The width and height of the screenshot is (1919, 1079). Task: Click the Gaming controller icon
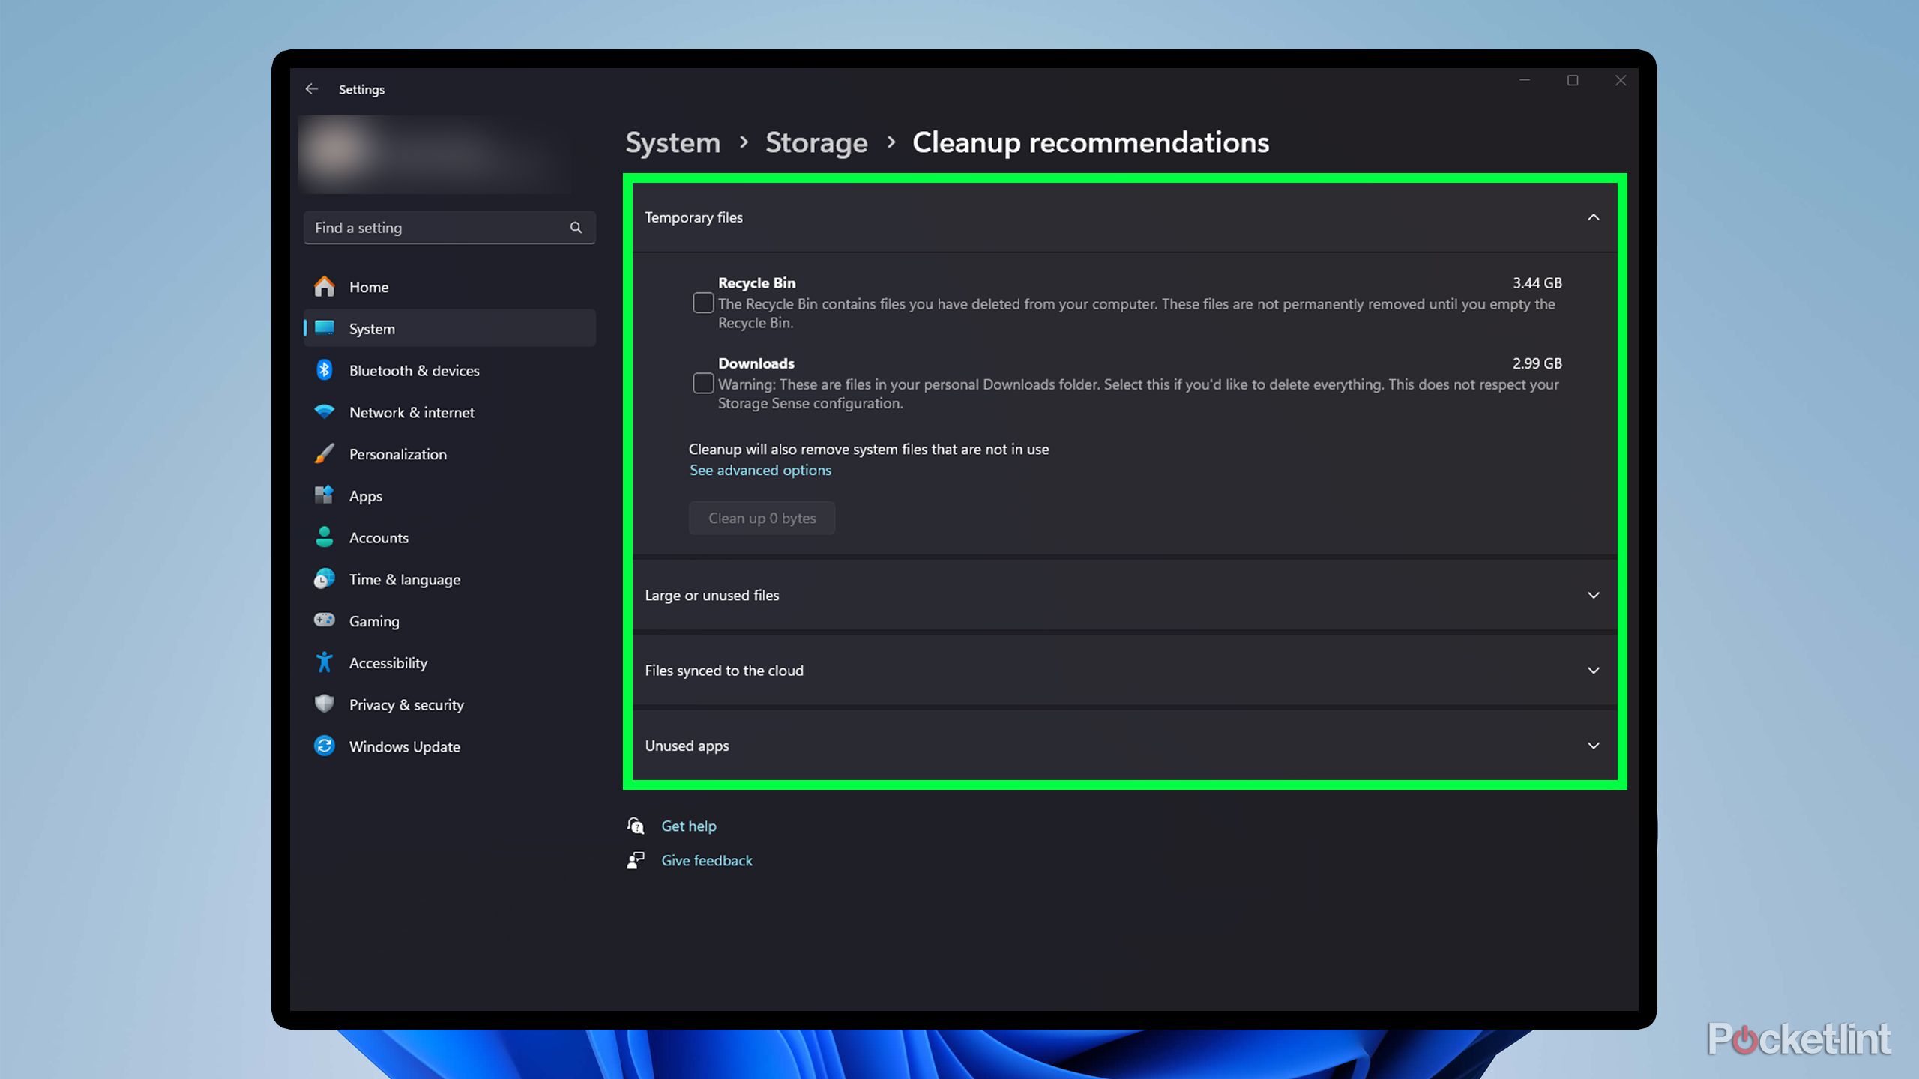coord(324,620)
